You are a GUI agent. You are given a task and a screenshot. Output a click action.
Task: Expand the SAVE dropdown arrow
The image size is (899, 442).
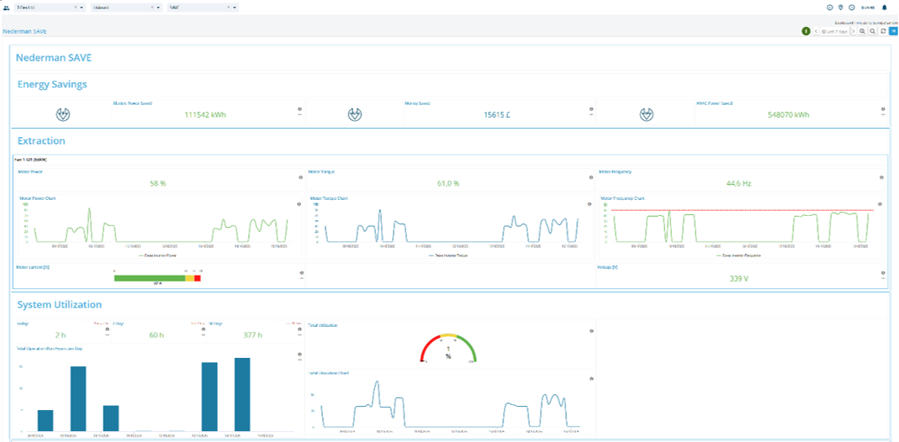[235, 7]
